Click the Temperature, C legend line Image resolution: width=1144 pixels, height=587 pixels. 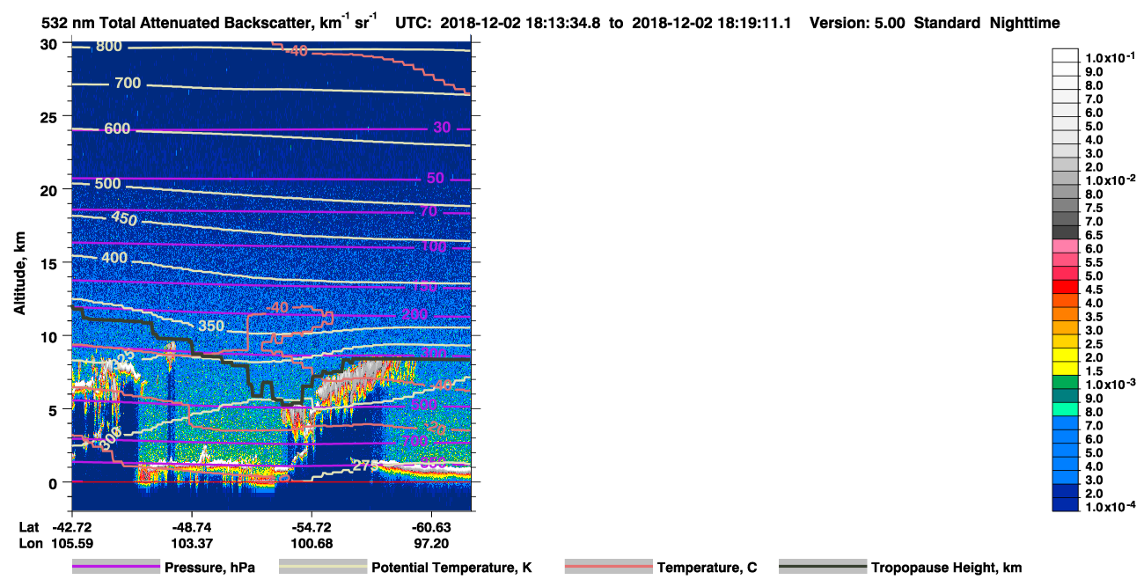[609, 568]
